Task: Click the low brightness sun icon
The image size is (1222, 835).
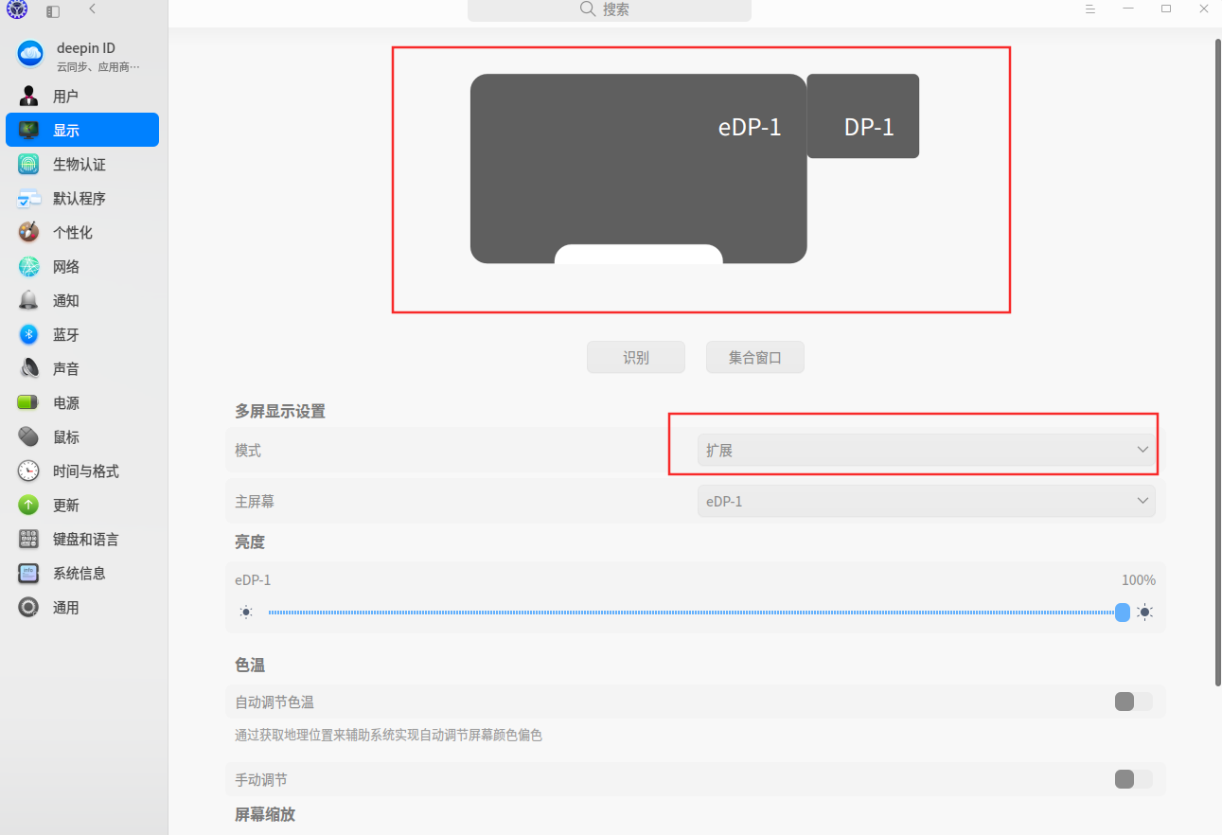Action: click(x=246, y=613)
